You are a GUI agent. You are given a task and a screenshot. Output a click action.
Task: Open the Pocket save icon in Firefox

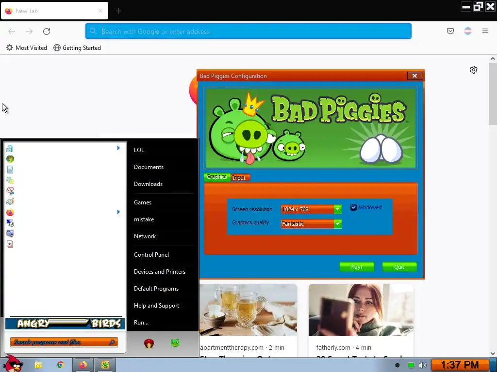click(x=450, y=31)
